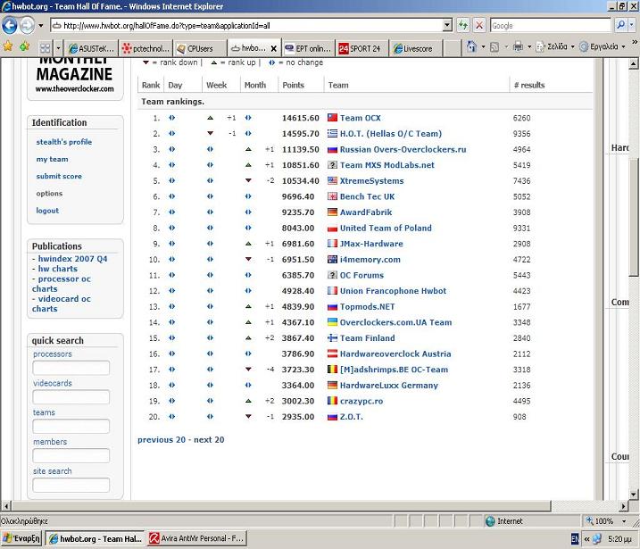
Task: Open the i4memory.com team link
Action: click(370, 260)
